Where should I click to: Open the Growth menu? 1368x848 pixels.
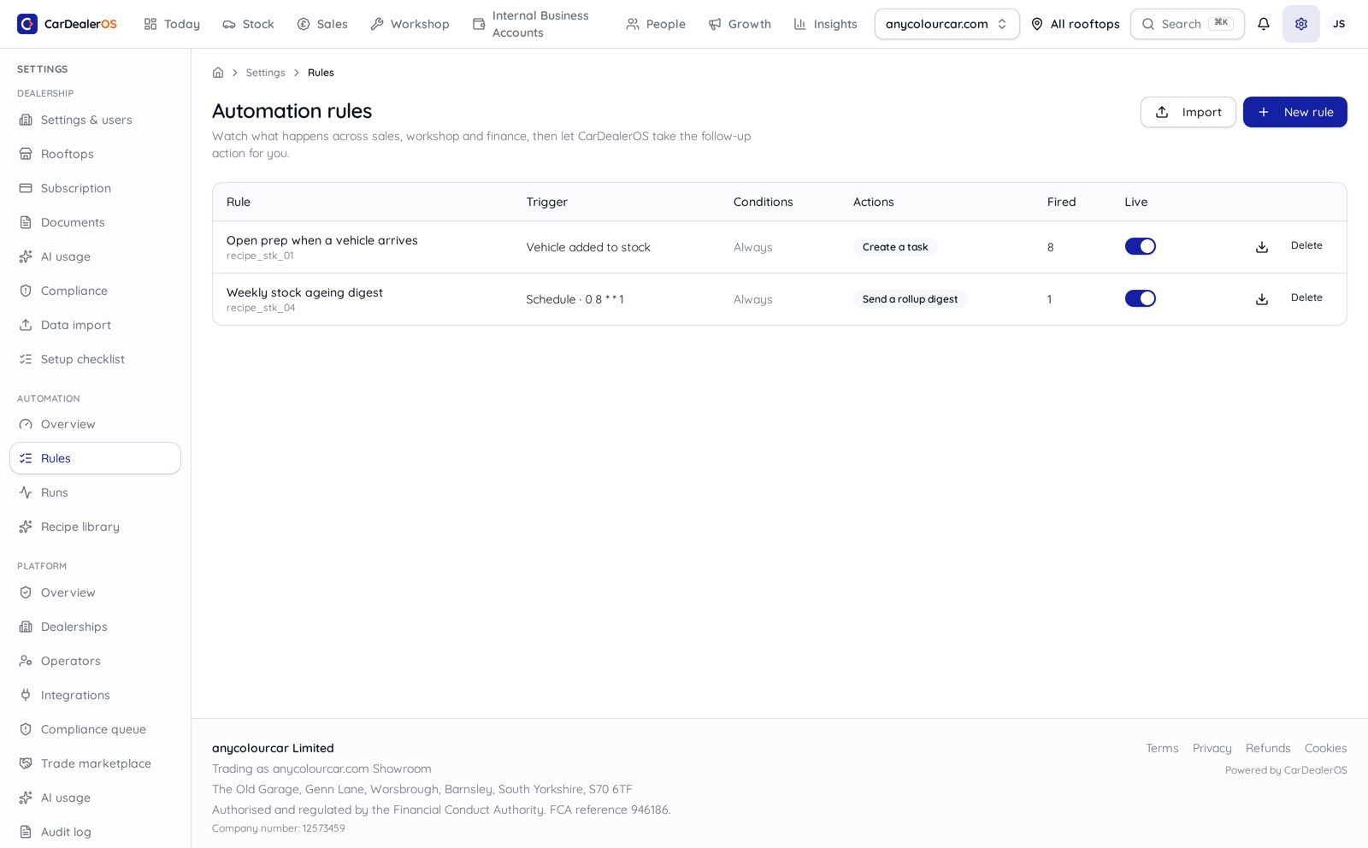[740, 24]
